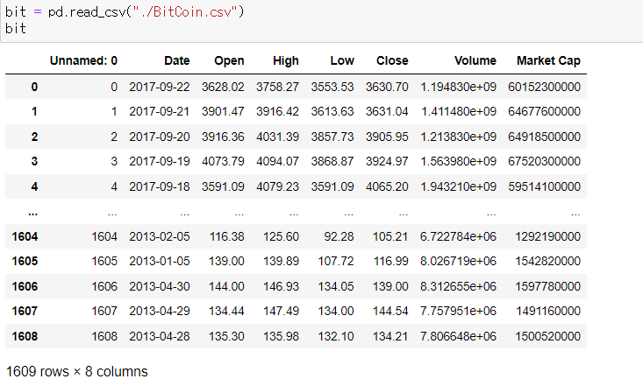The width and height of the screenshot is (643, 379).
Task: Select the date cell 2017-09-19
Action: [160, 161]
